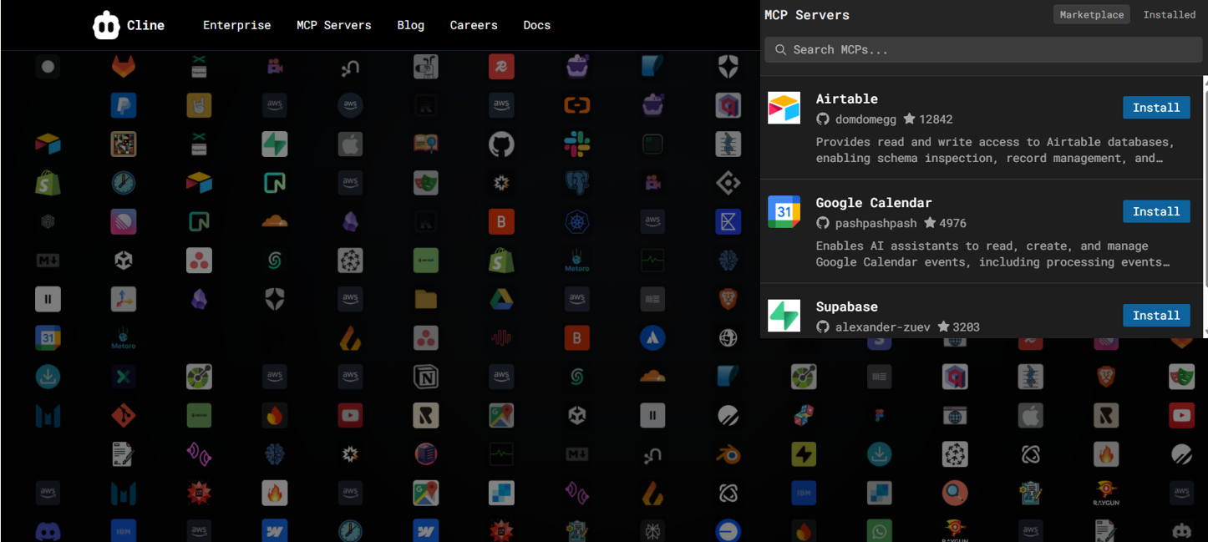Click the star count 3203
Screen dimensions: 1208x542
click(958, 327)
